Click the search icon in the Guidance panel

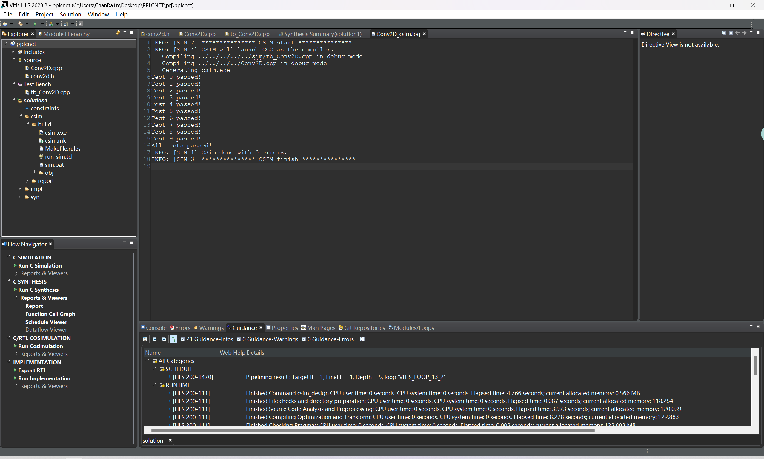tap(145, 339)
